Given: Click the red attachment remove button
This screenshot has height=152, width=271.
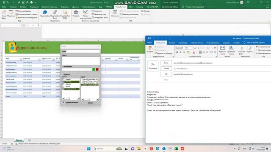Looking at the screenshot, I should pyautogui.click(x=97, y=69).
